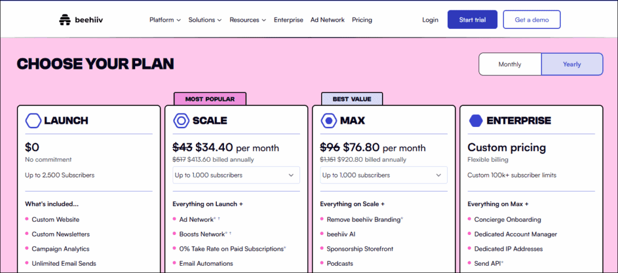Image resolution: width=618 pixels, height=273 pixels.
Task: Select the Yearly billing option
Action: (x=572, y=65)
